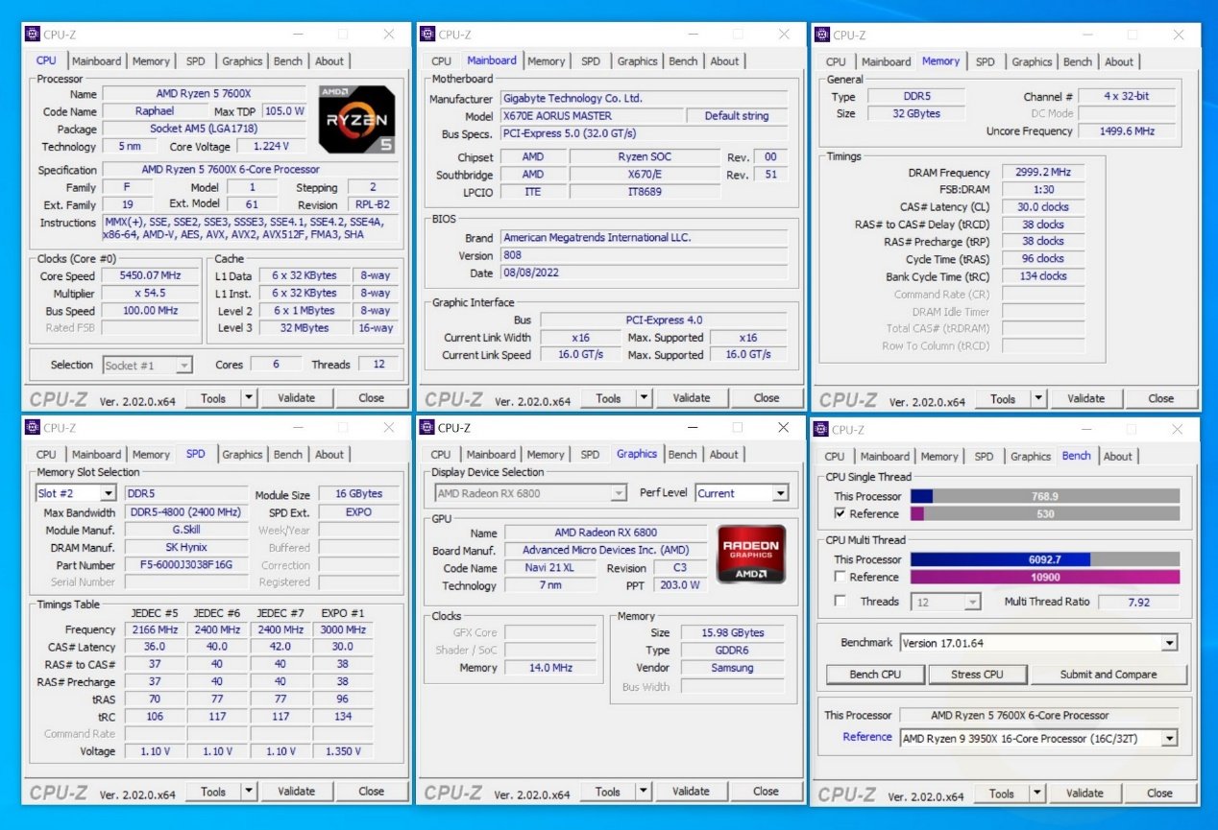Click the Multi Thread Ratio value 7.92
This screenshot has width=1218, height=830.
1138,602
